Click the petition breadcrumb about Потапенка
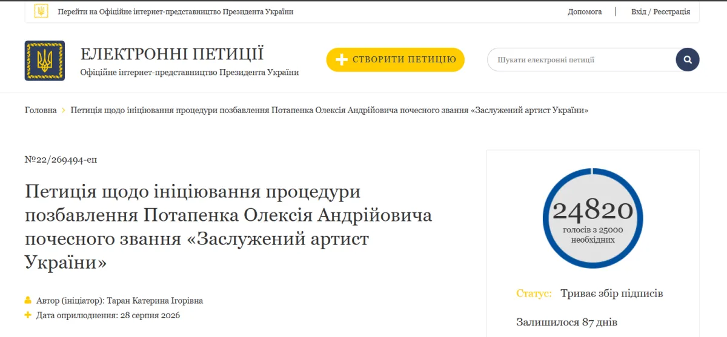 coord(330,110)
